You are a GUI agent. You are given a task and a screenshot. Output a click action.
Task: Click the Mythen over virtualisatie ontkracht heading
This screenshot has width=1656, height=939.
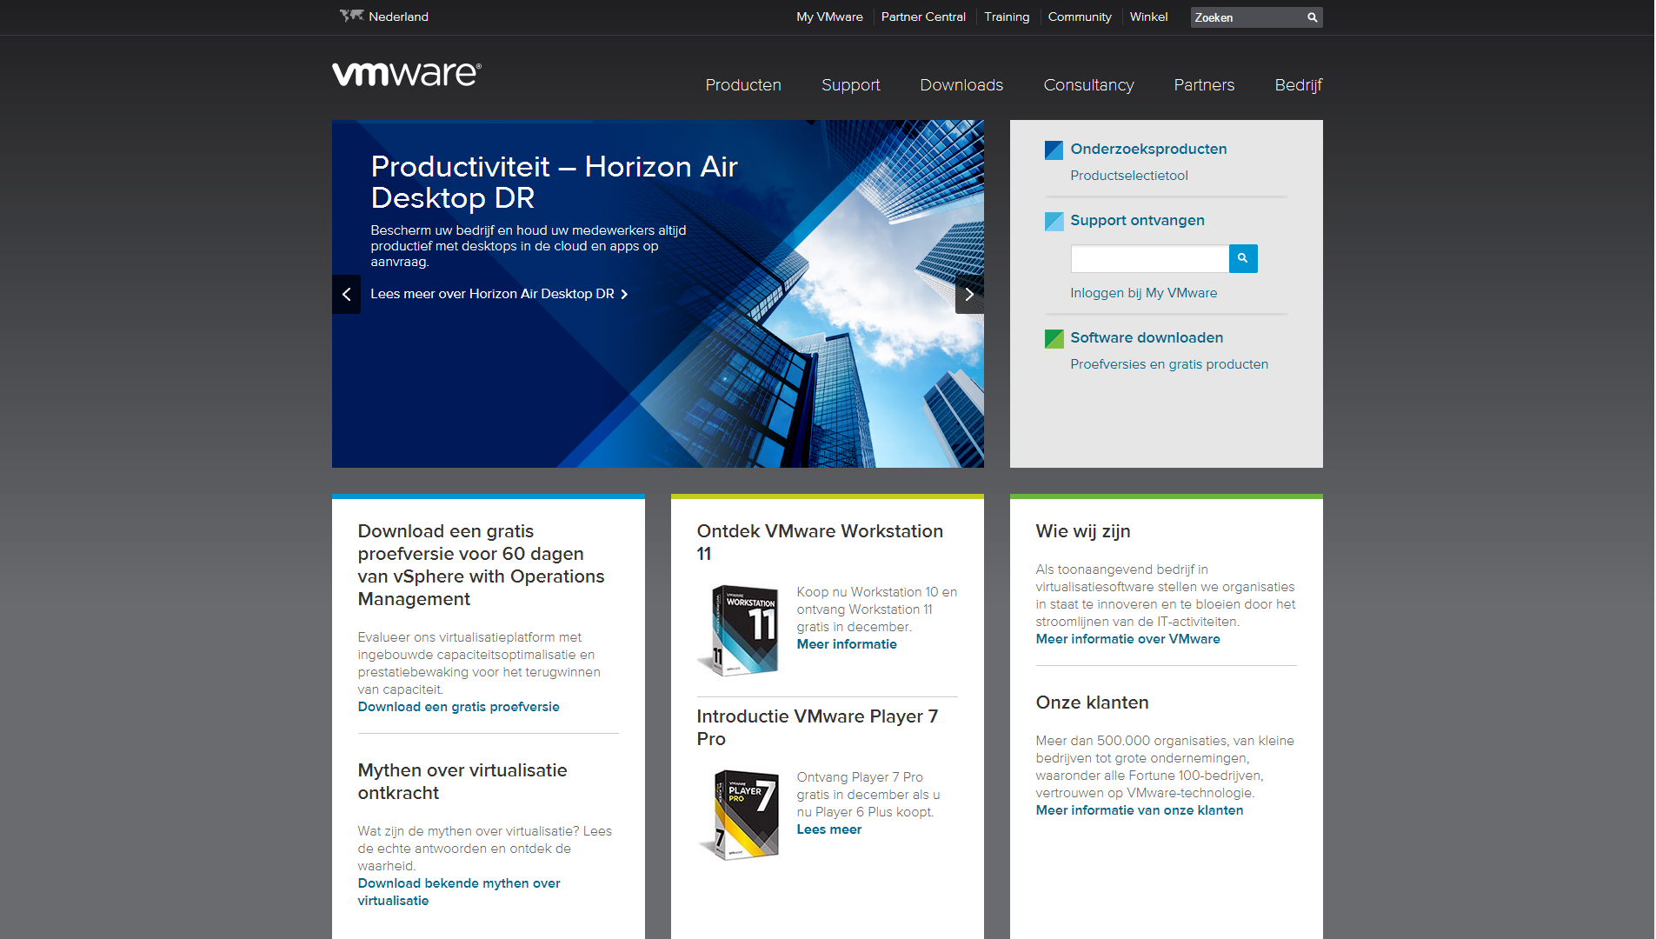click(462, 782)
